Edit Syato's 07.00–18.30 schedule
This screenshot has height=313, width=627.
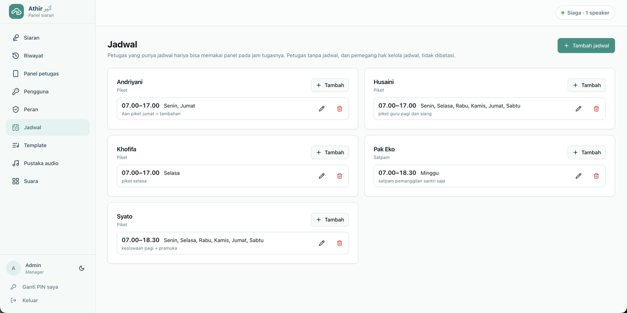tap(322, 243)
